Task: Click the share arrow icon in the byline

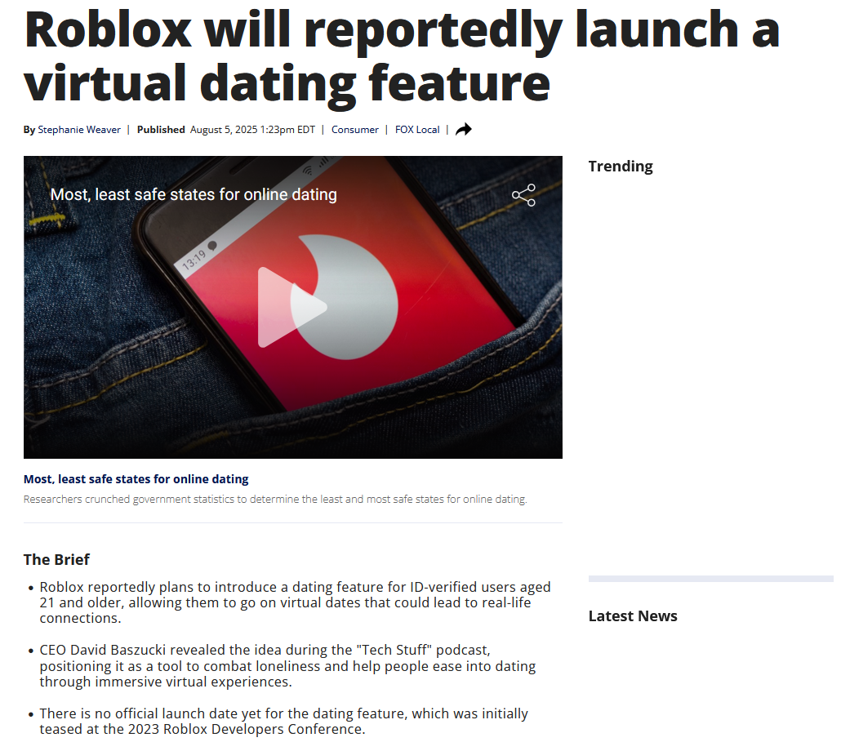Action: [x=464, y=129]
